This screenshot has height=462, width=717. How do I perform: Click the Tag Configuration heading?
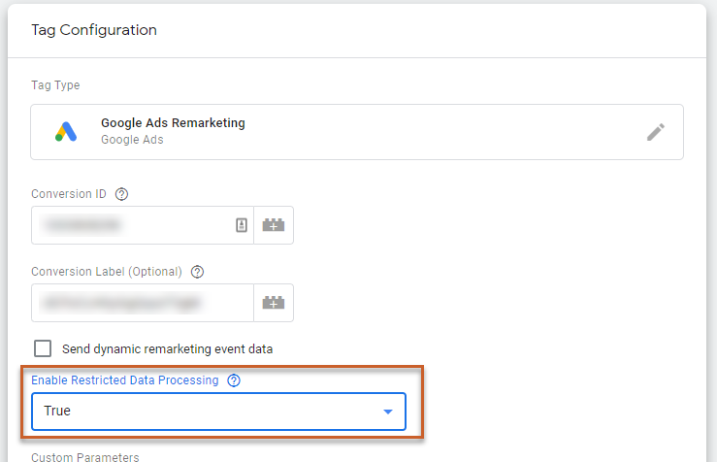(x=94, y=30)
